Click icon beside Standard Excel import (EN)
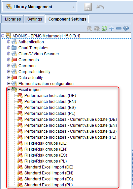The height and width of the screenshot is (189, 133). tap(20, 173)
